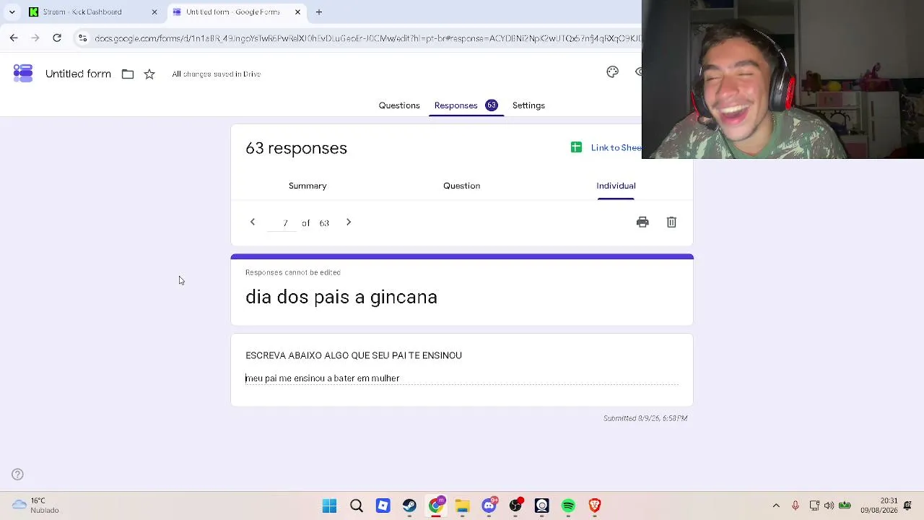Click the webcam overlay thumbnail
This screenshot has height=520, width=924.
pyautogui.click(x=783, y=79)
